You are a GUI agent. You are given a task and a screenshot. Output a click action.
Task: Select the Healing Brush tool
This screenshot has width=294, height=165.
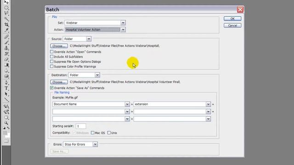(6, 37)
